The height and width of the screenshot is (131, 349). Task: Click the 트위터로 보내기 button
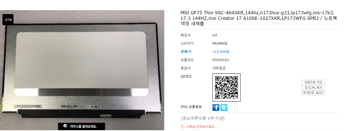click(x=313, y=93)
